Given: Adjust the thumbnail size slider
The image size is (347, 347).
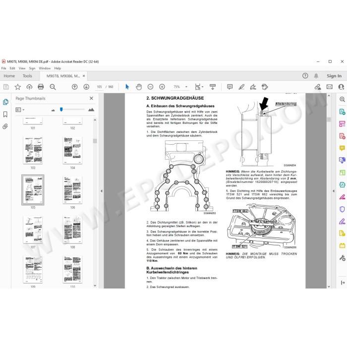Looking at the screenshot, I should click(x=61, y=110).
